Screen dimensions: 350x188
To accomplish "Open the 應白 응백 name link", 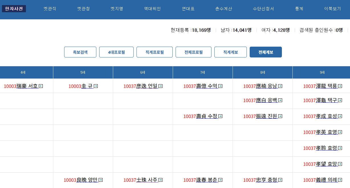I will pos(267,100).
